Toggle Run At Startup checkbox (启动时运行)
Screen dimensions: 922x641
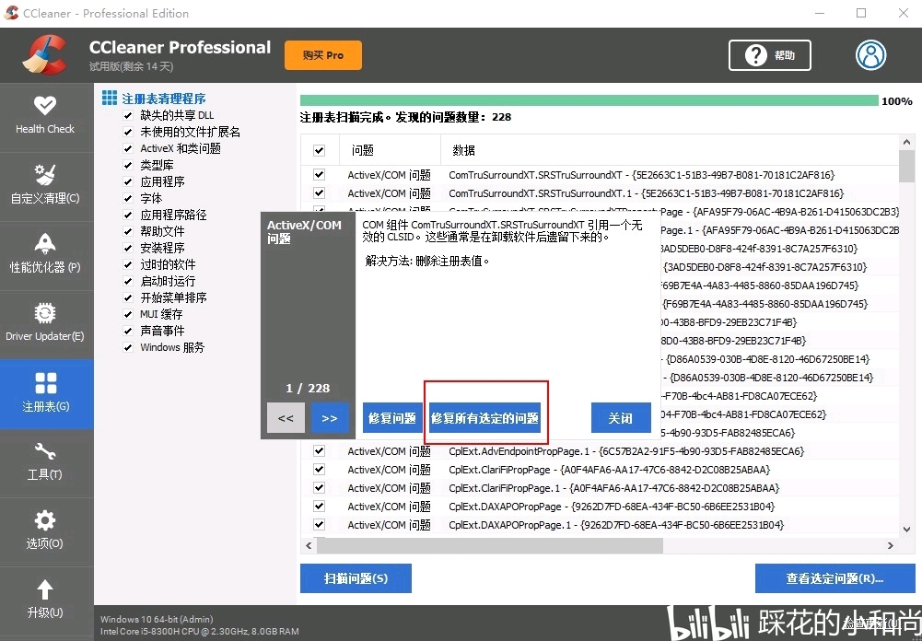[x=128, y=281]
